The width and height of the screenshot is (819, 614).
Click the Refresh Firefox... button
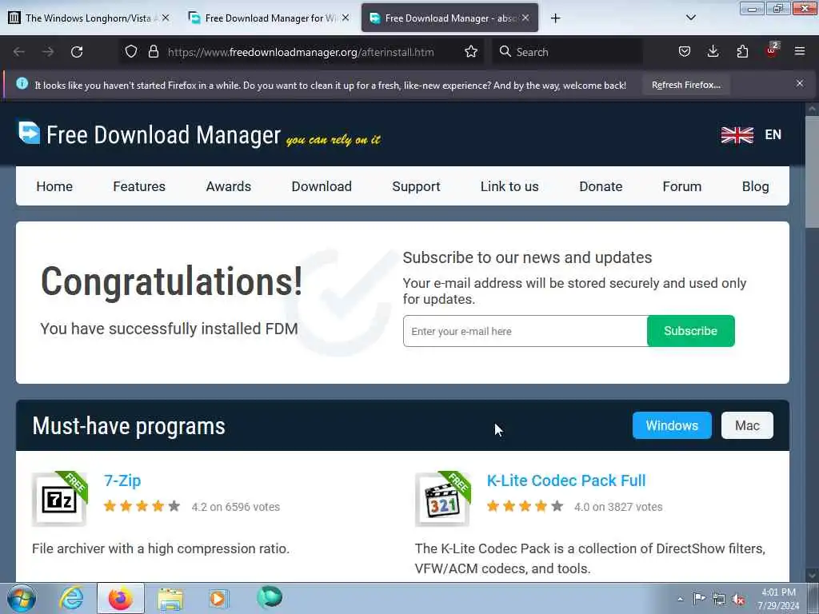[x=685, y=85]
